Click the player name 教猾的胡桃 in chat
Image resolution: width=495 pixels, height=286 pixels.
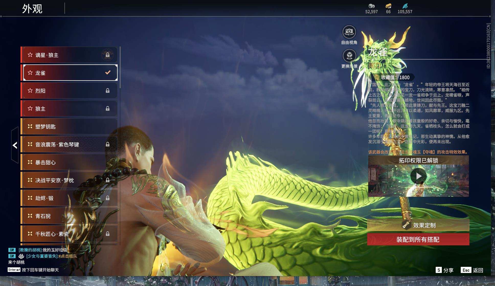[30, 250]
